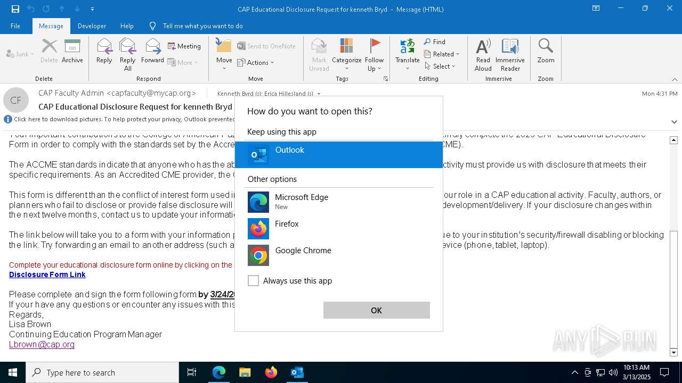
Task: Open the Help tab
Action: [127, 26]
